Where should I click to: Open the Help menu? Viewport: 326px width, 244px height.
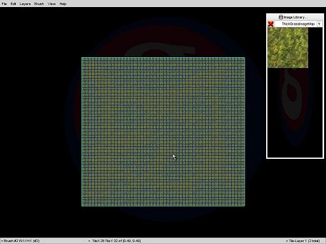click(63, 4)
